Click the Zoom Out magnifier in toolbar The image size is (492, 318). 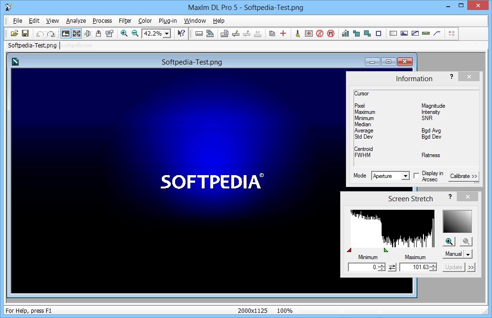[135, 33]
